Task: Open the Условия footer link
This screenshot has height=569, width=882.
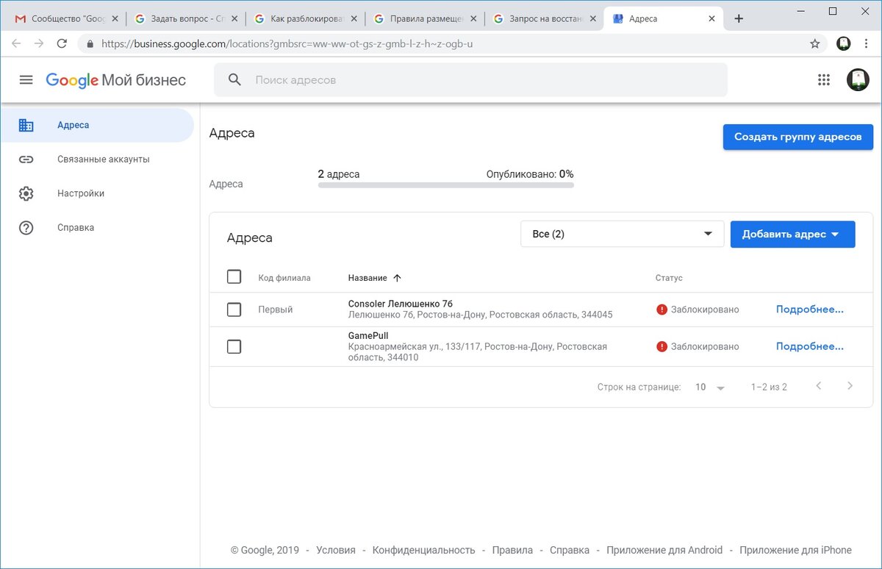Action: 335,550
